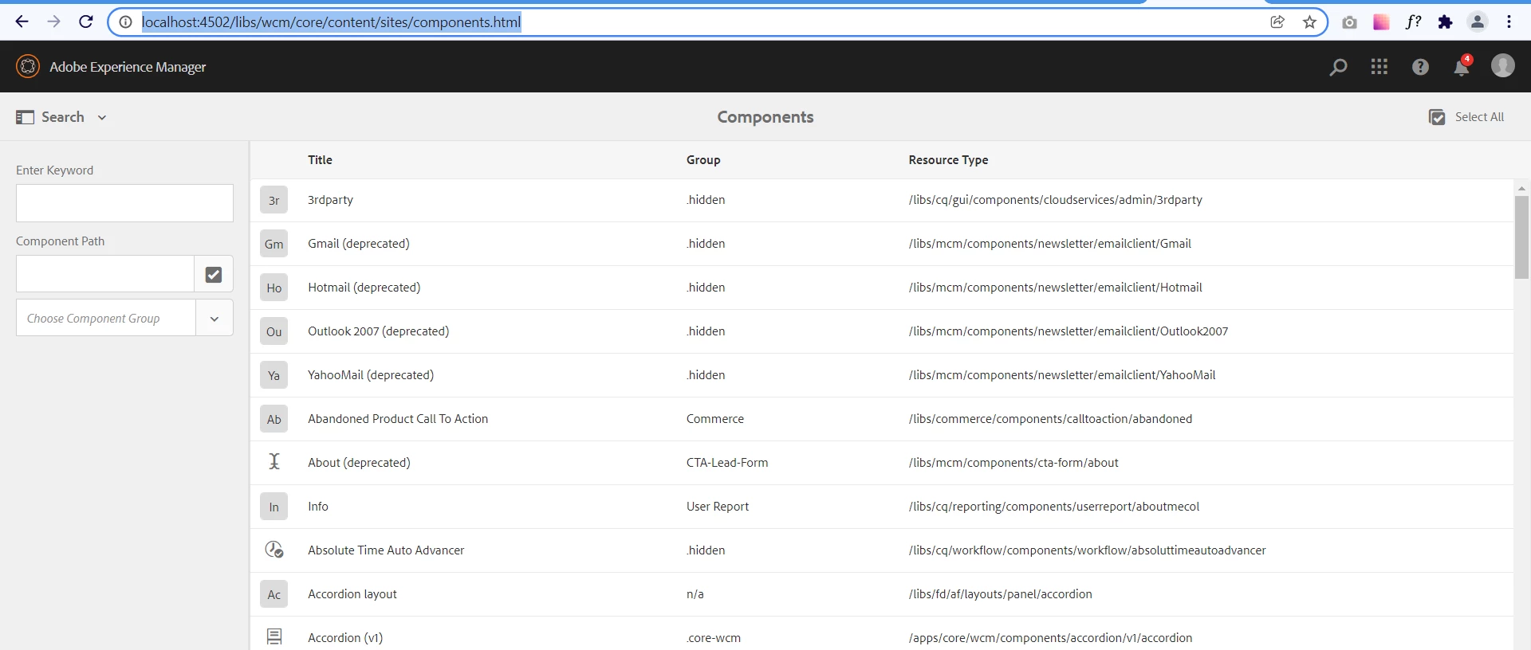Click resource path ending in emailclient/Hotmail
The width and height of the screenshot is (1531, 650).
click(x=1055, y=288)
